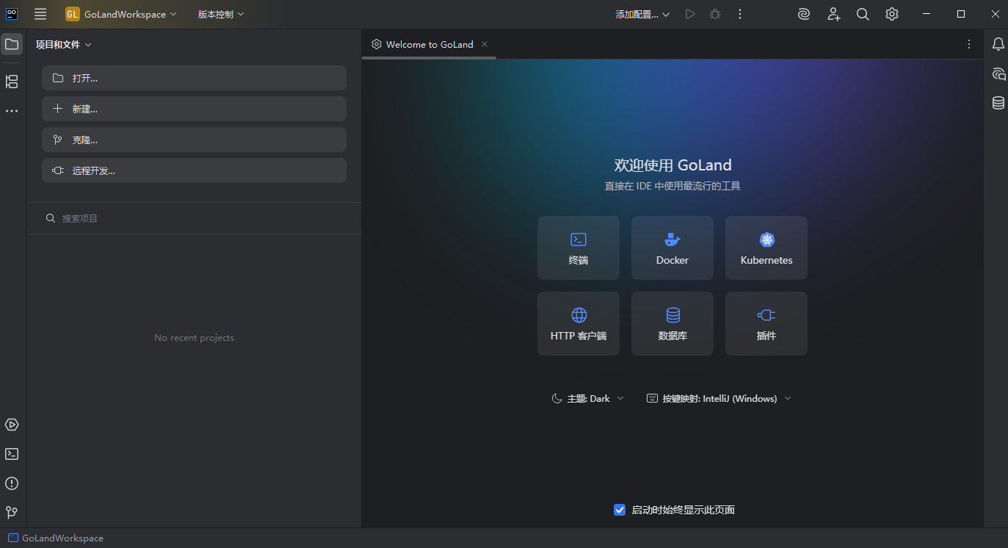Viewport: 1008px width, 548px height.
Task: Open the Git tool window
Action: pos(12,512)
